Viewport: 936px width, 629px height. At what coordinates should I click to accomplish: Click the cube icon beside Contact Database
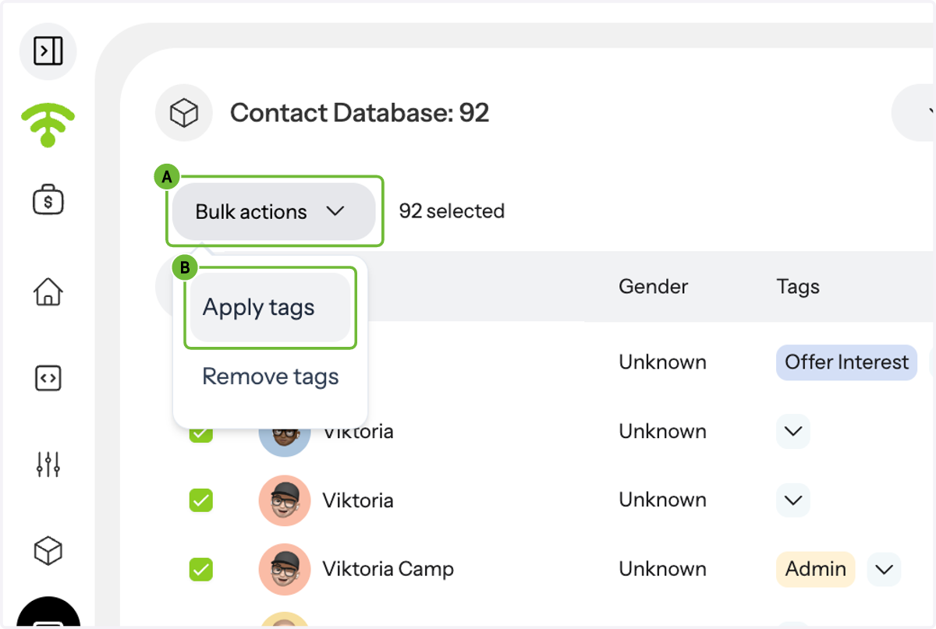click(184, 113)
